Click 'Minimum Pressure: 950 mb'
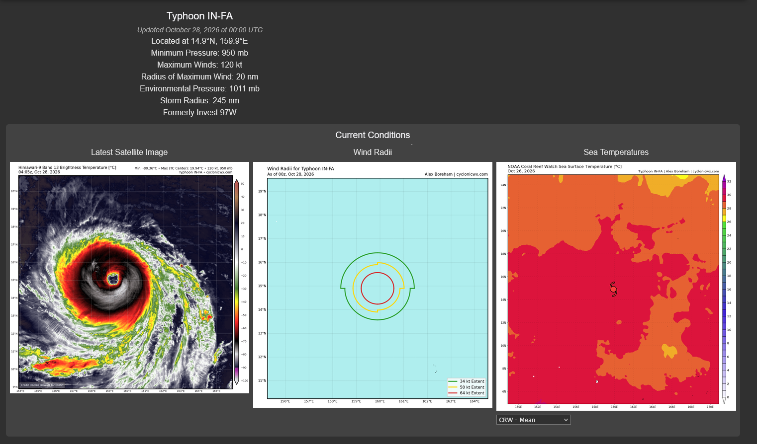Image resolution: width=757 pixels, height=444 pixels. [x=199, y=53]
